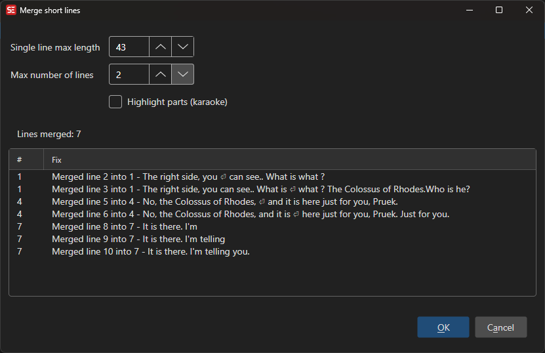
Task: Decrease the single line max length value
Action: point(183,47)
